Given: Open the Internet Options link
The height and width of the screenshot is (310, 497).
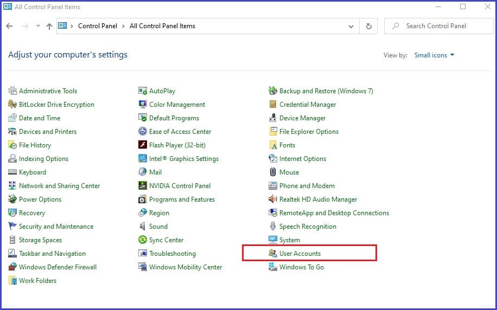Looking at the screenshot, I should point(302,159).
